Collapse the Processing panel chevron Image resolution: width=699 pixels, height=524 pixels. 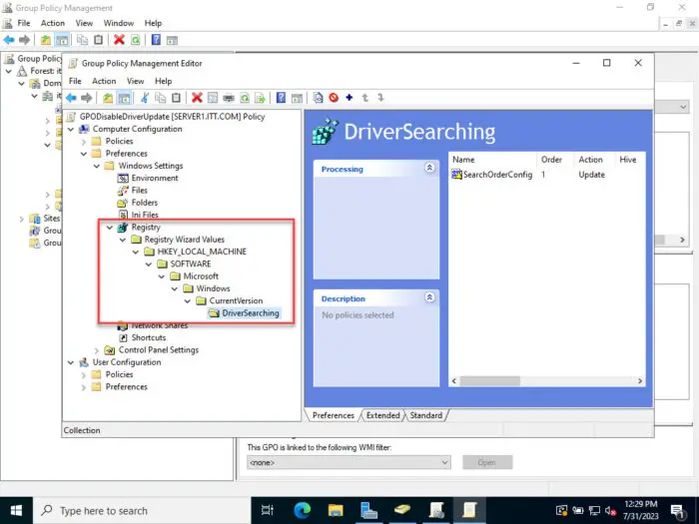[x=429, y=169]
